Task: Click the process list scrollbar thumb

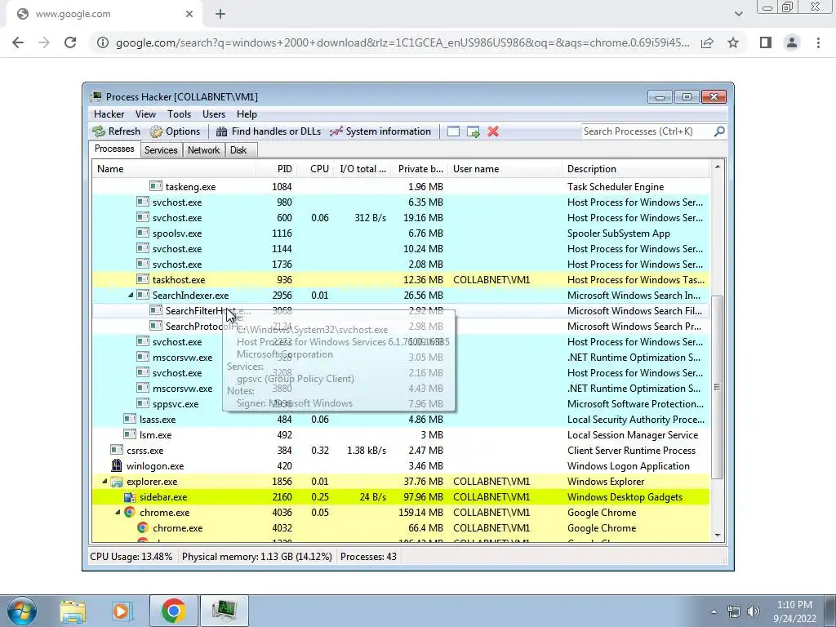Action: pos(718,387)
